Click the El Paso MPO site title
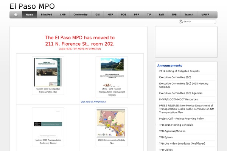This screenshot has width=227, height=151. coord(32,6)
